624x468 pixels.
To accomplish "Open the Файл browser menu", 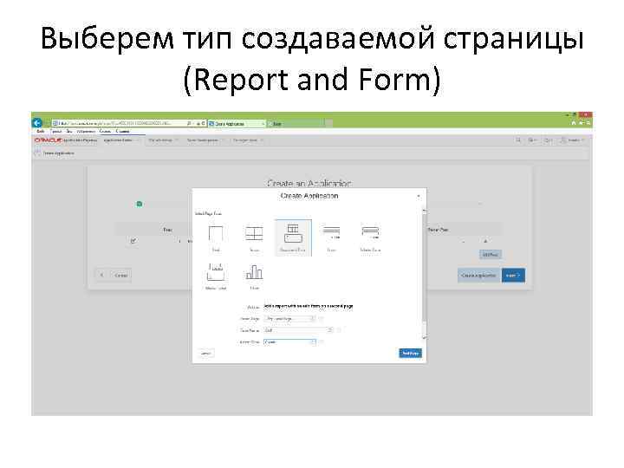I will 40,132.
